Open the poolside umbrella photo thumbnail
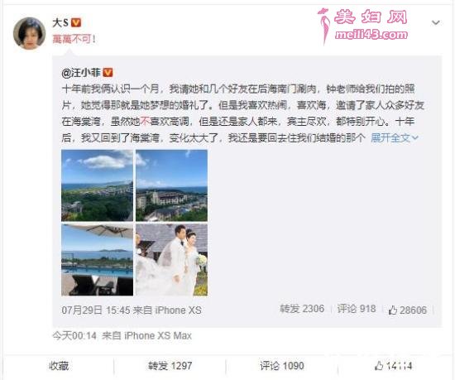 coord(98,260)
